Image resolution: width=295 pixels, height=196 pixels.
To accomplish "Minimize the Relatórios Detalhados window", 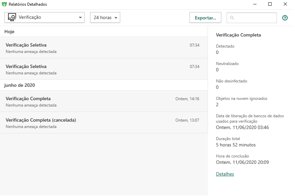I will [x=254, y=4].
